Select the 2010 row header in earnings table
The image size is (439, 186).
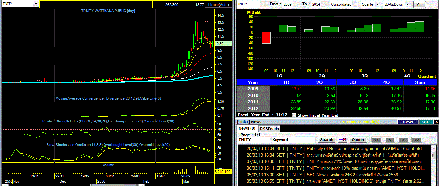(253, 95)
